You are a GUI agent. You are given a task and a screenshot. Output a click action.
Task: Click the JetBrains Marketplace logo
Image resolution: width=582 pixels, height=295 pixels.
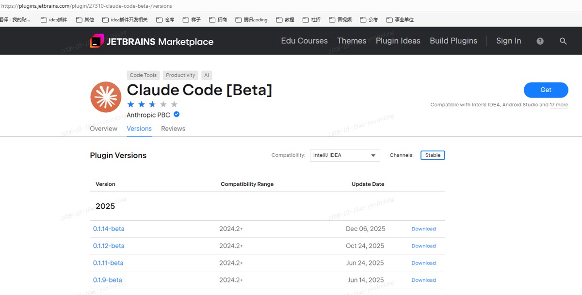point(151,41)
